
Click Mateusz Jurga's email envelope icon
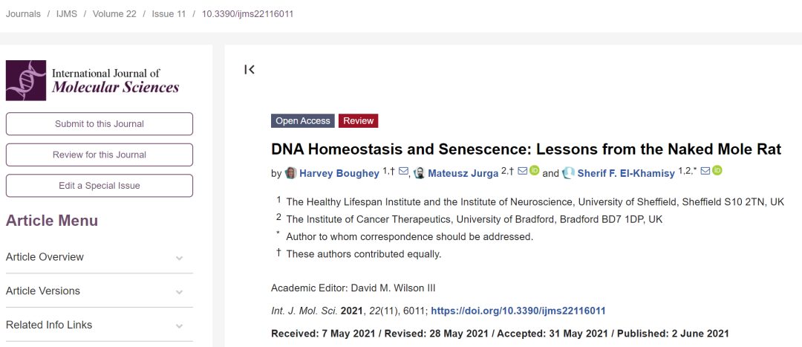point(522,172)
